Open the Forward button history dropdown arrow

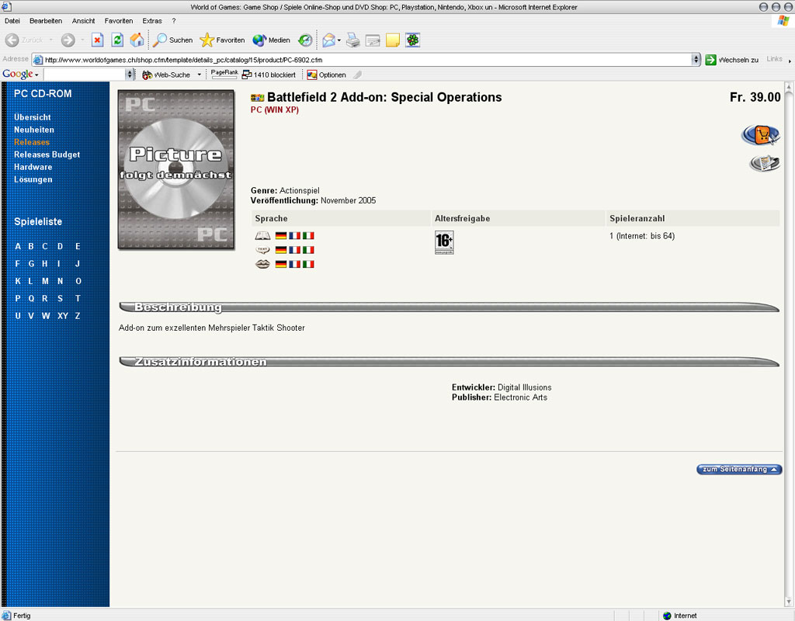(x=82, y=40)
